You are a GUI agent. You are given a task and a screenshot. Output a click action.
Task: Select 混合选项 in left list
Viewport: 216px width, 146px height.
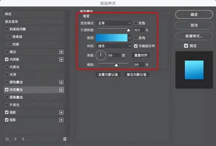pyautogui.click(x=11, y=22)
